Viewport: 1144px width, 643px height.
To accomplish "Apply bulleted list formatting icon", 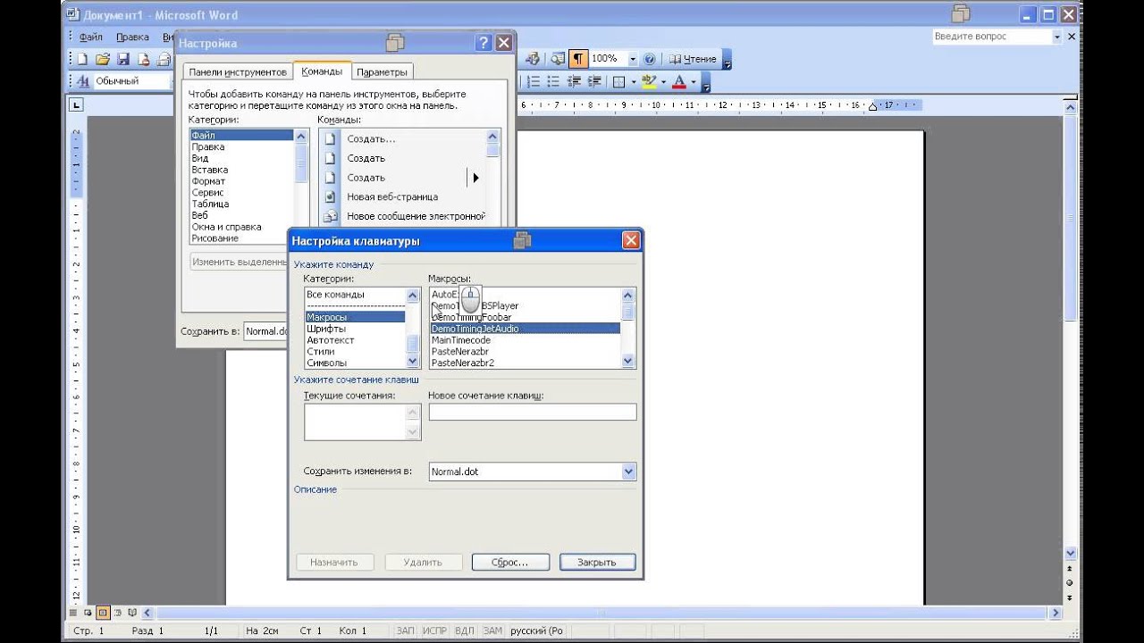I will click(553, 81).
